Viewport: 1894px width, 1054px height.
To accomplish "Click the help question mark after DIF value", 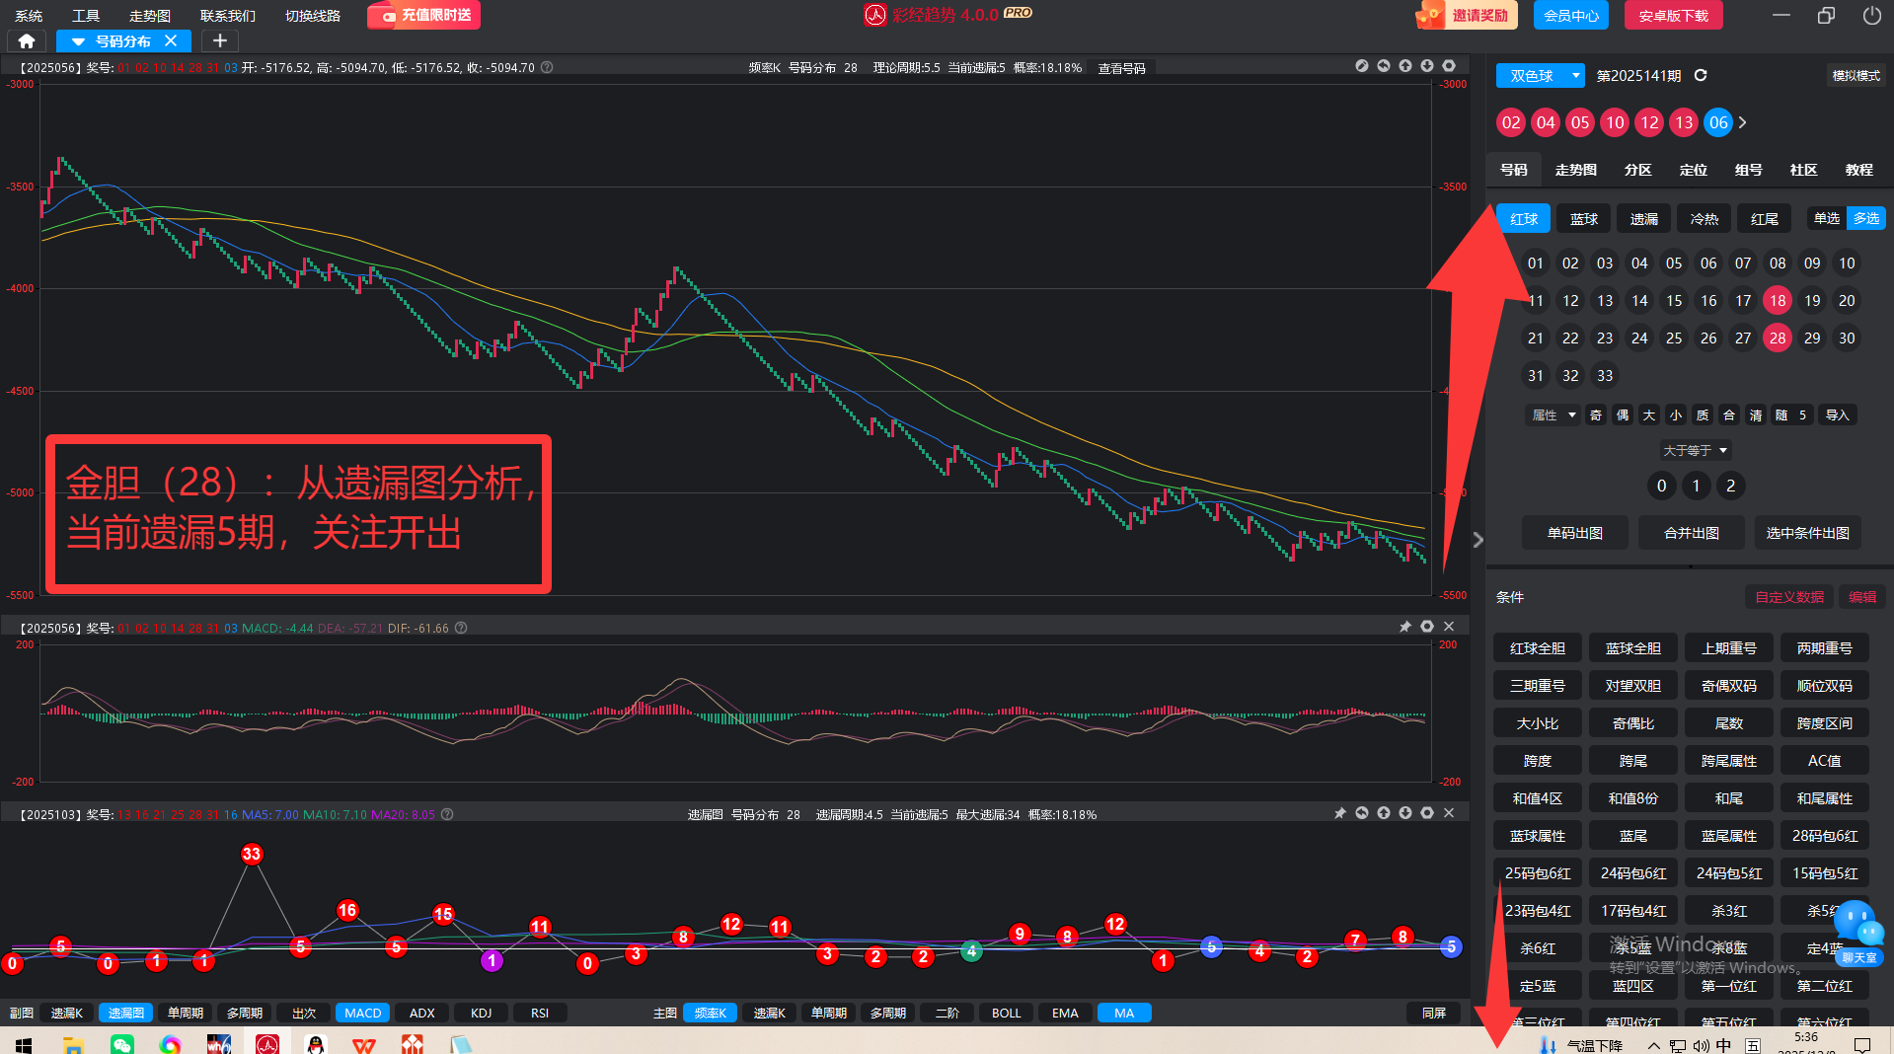I will (461, 628).
